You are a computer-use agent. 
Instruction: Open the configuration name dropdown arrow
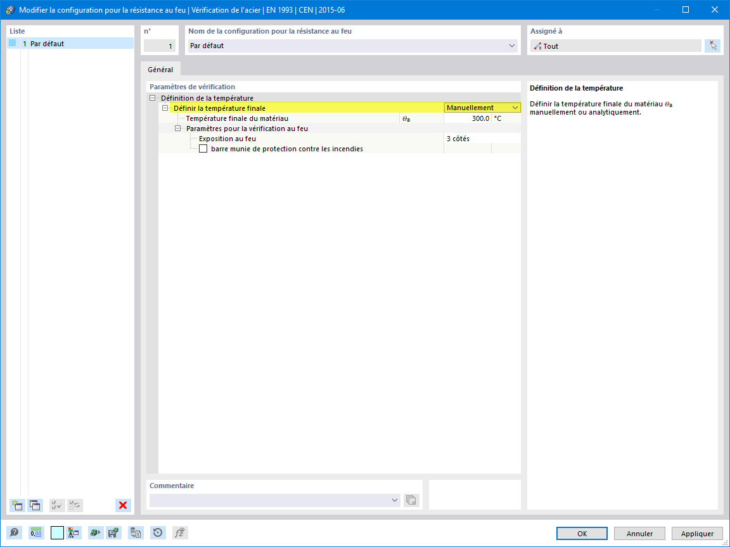511,46
